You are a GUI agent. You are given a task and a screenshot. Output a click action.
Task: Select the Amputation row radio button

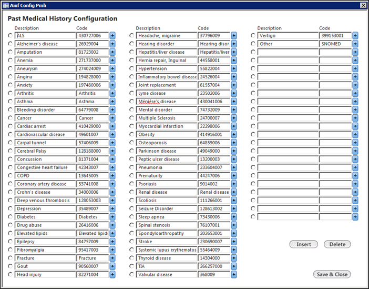[10, 52]
